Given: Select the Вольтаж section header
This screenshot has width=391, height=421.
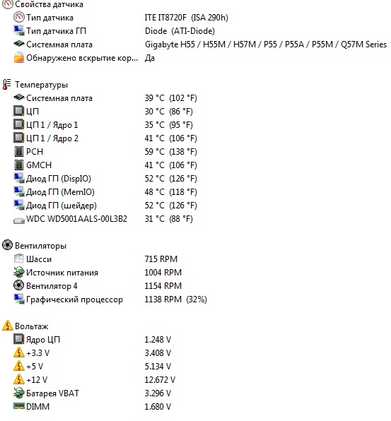Looking at the screenshot, I should pos(32,326).
